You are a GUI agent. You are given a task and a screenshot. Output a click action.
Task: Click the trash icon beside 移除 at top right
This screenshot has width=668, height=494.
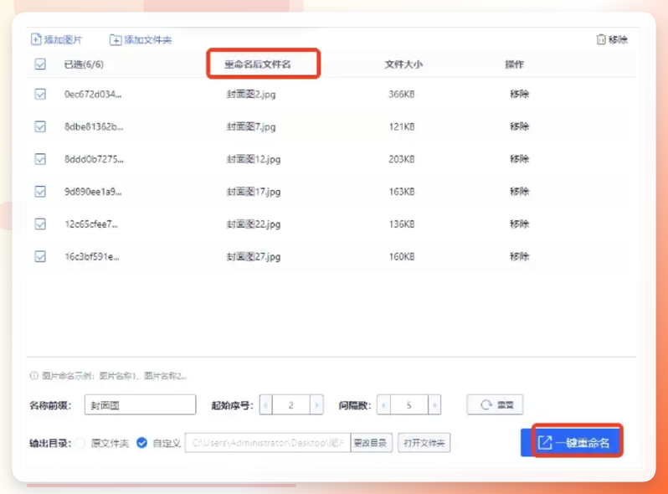[x=601, y=39]
